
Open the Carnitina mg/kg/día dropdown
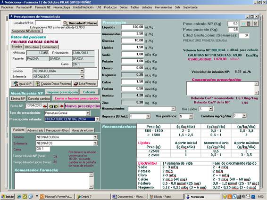point(244,116)
